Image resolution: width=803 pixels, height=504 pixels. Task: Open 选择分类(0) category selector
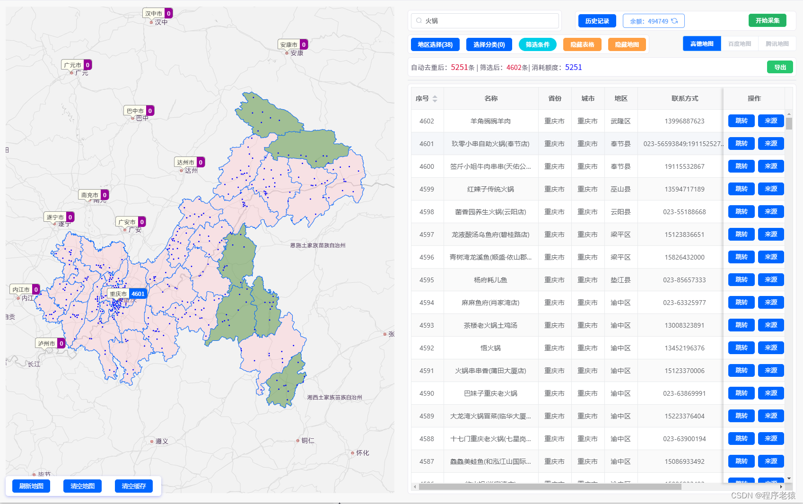pos(489,44)
